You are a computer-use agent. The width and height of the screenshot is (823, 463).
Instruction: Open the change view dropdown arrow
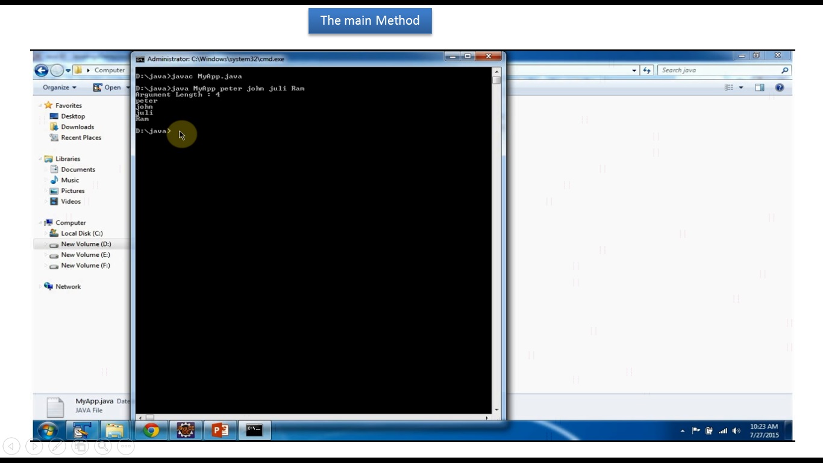click(x=740, y=87)
